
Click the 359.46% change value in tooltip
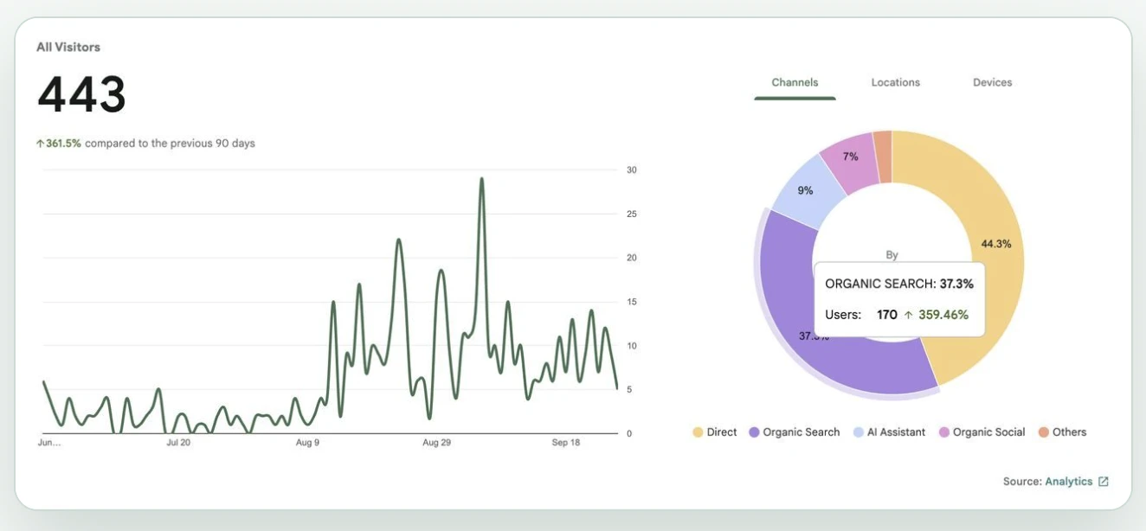943,315
